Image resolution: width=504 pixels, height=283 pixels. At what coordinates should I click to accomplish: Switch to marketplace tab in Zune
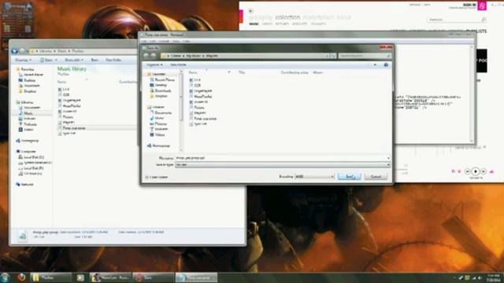pyautogui.click(x=318, y=17)
